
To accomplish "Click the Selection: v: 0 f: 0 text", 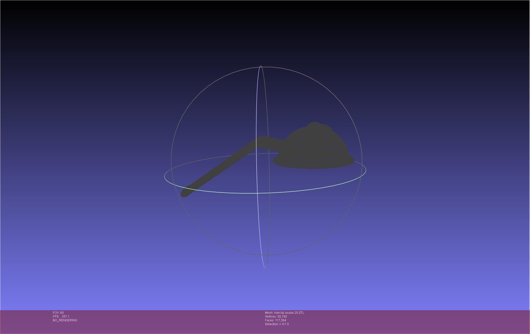I will pos(277,324).
